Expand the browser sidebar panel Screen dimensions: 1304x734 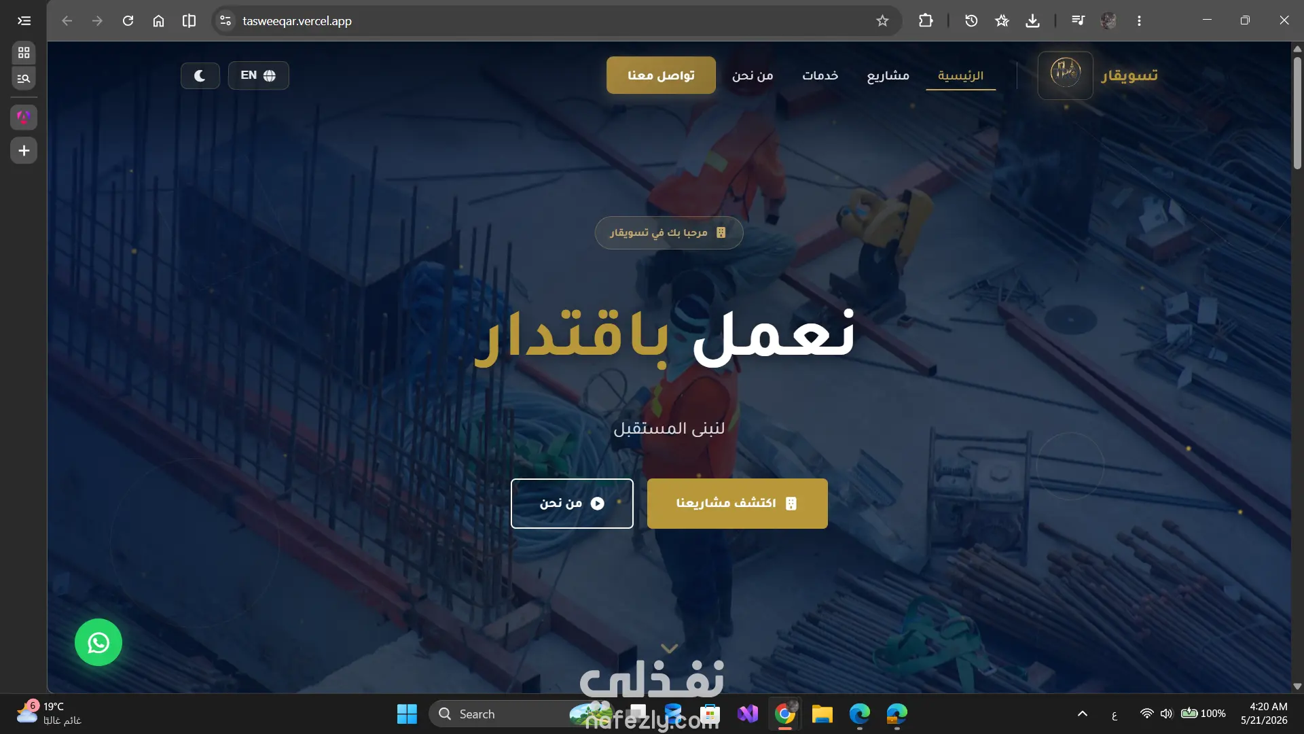(24, 20)
